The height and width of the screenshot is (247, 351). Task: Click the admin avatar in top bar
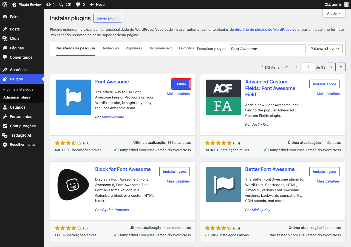tap(346, 4)
